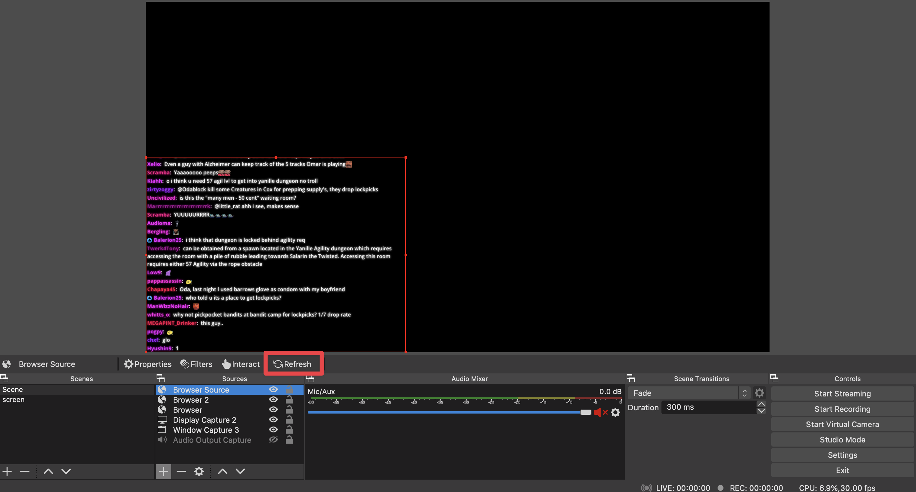Screen dimensions: 916x492
Task: Select the screen scene in Scenes list
Action: [14, 399]
